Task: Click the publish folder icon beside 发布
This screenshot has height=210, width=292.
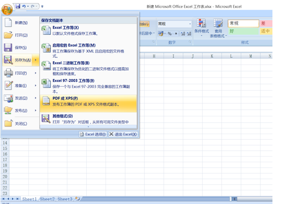Action: click(9, 110)
